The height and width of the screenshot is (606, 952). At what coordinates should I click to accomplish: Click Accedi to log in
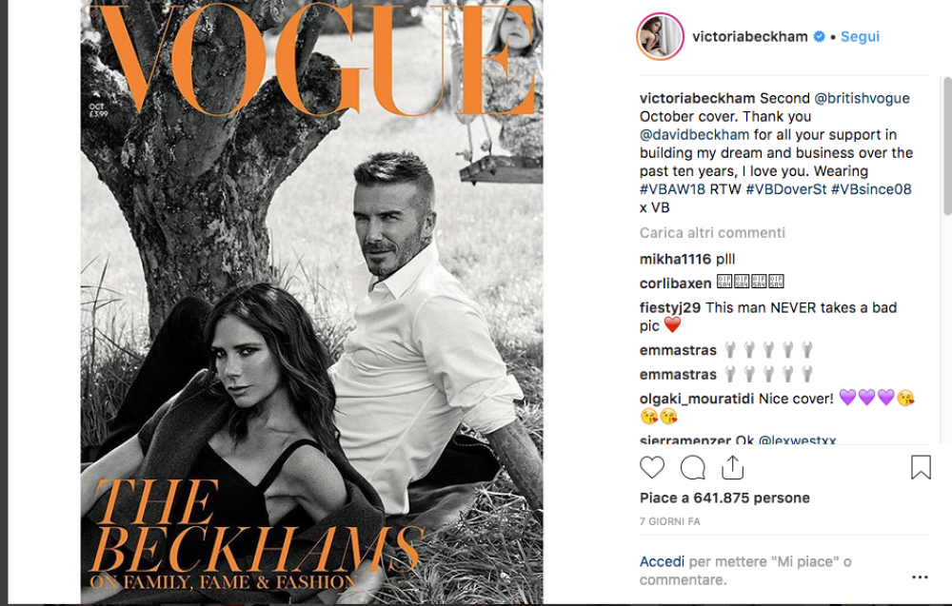click(x=662, y=561)
